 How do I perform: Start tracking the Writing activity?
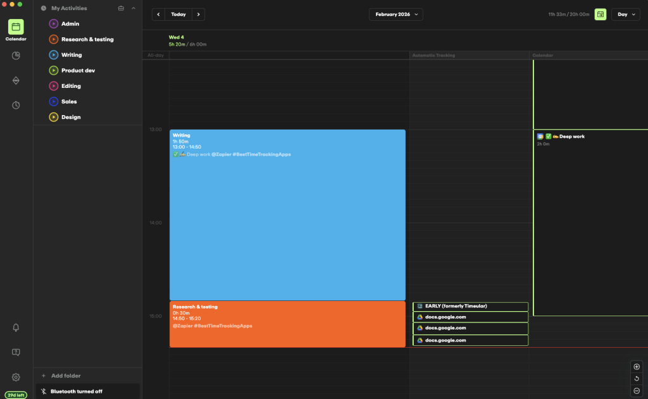[54, 55]
